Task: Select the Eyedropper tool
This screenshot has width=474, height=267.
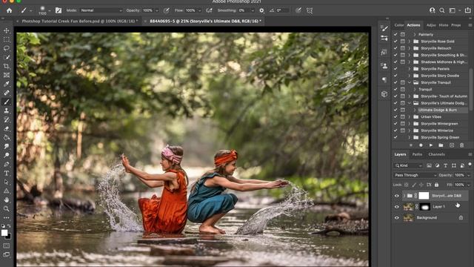Action: pos(7,84)
